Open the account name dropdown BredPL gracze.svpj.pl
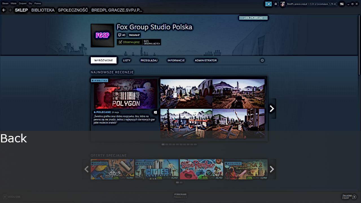Image resolution: width=361 pixels, height=203 pixels. click(x=298, y=4)
